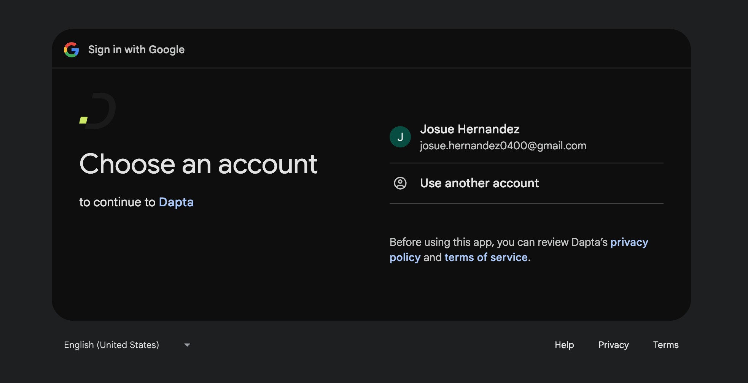This screenshot has height=383, width=748.
Task: Click the "Choose an account" heading
Action: (198, 164)
